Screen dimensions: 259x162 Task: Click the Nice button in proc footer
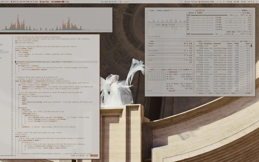point(233,93)
